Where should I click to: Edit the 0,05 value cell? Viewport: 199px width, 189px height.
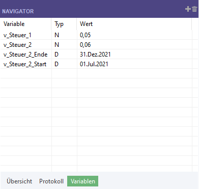134,35
